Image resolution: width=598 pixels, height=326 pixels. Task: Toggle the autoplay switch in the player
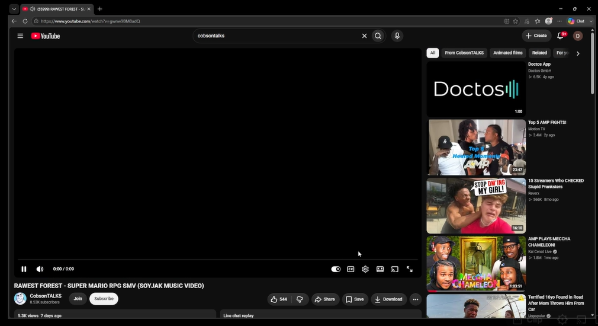click(336, 269)
